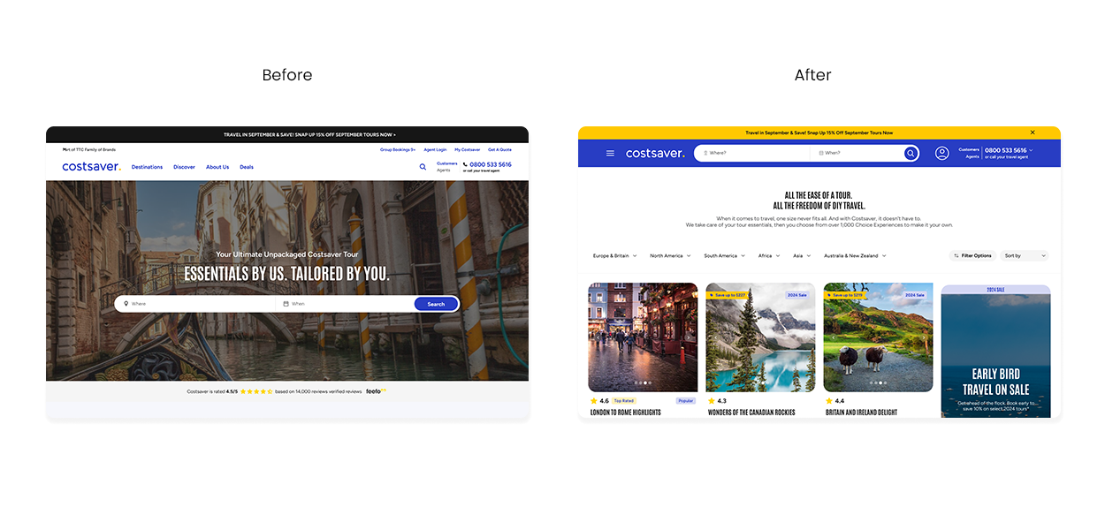Viewport: 1105px width, 530px height.
Task: Click the Top Rated badge on London card
Action: pos(623,401)
